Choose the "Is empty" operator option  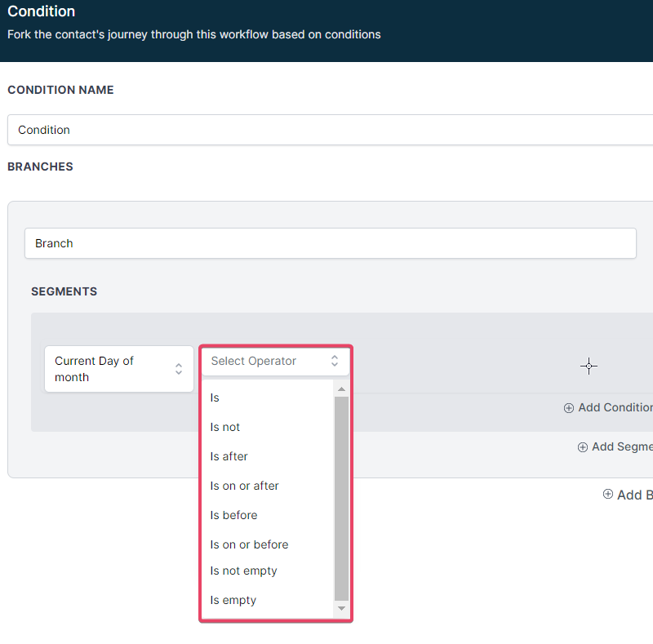point(233,600)
